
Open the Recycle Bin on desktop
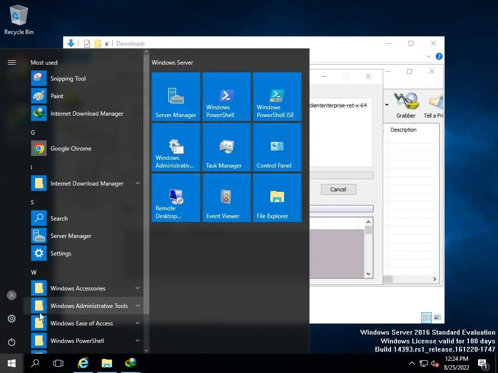[x=19, y=19]
